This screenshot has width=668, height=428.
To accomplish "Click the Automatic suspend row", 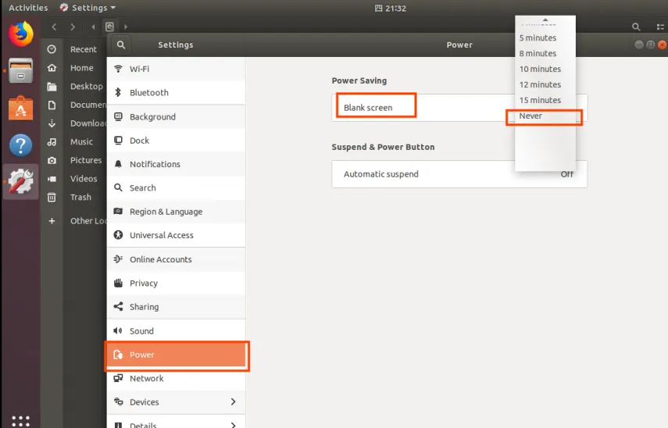I will [459, 174].
